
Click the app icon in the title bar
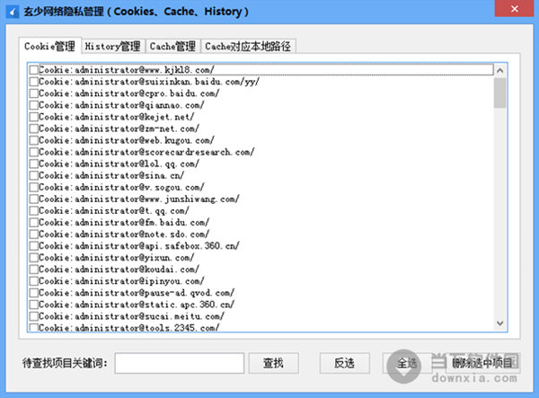pos(12,12)
